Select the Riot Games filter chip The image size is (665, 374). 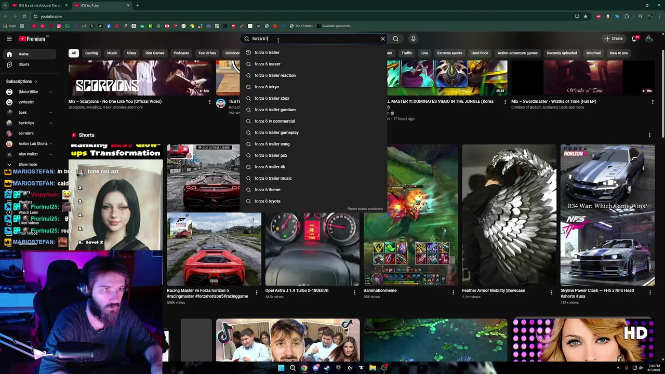155,53
